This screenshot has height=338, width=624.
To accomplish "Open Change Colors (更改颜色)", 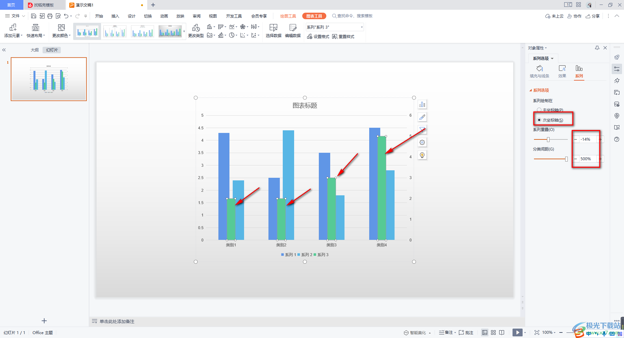I will tap(61, 31).
